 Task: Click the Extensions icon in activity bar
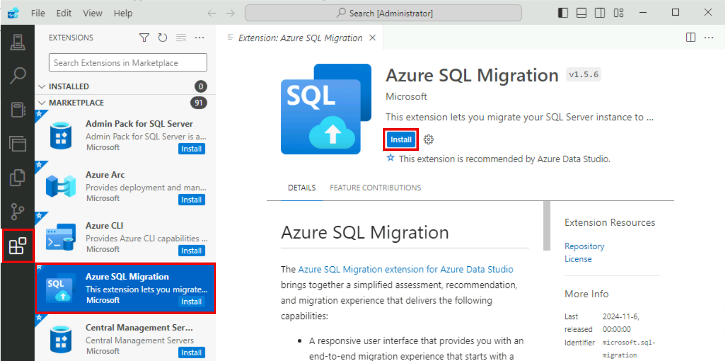click(18, 246)
